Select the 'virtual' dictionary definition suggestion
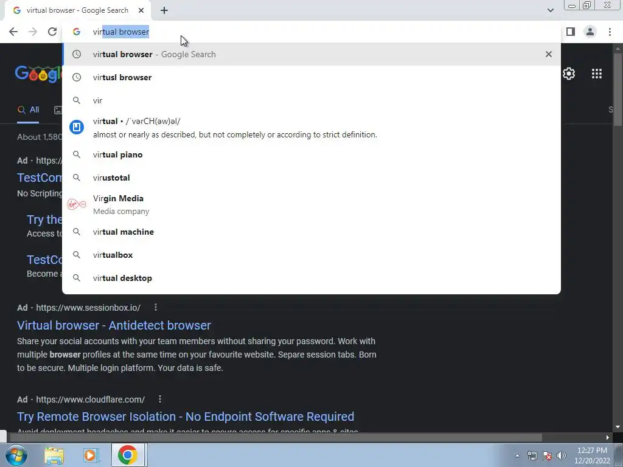The width and height of the screenshot is (623, 467). pos(311,128)
